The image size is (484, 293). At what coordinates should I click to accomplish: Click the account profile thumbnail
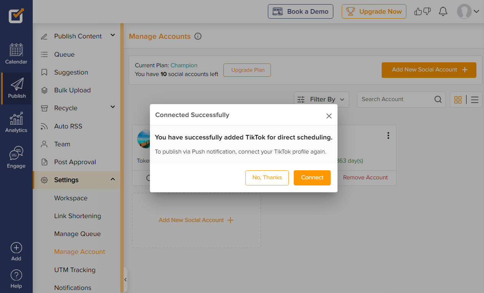coord(143,139)
